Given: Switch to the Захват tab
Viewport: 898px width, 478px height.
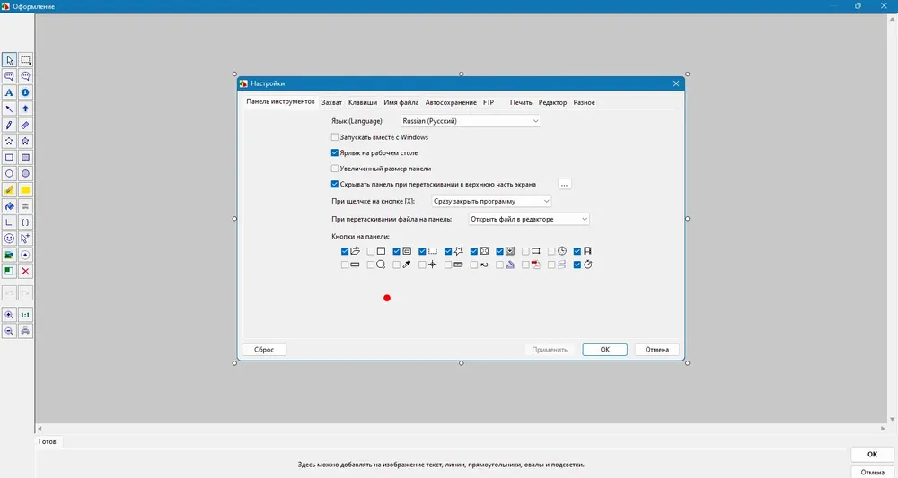Looking at the screenshot, I should point(331,103).
